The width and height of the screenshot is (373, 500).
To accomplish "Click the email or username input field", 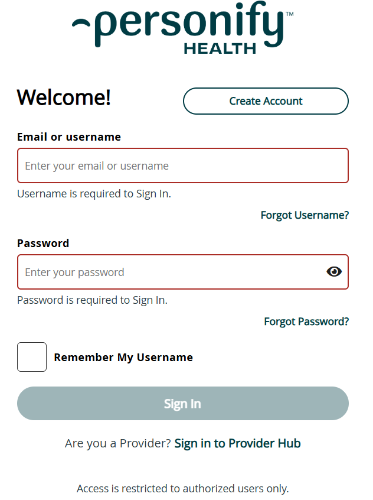I will (x=183, y=165).
